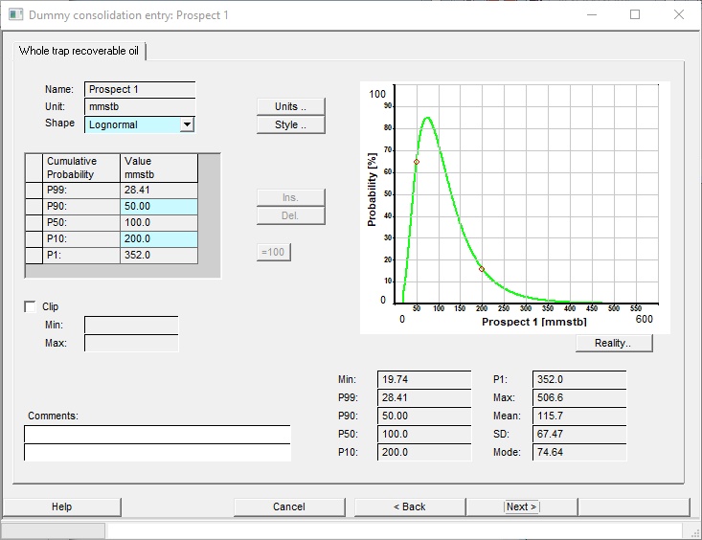Open the Reality check button
The height and width of the screenshot is (540, 702).
coord(613,343)
